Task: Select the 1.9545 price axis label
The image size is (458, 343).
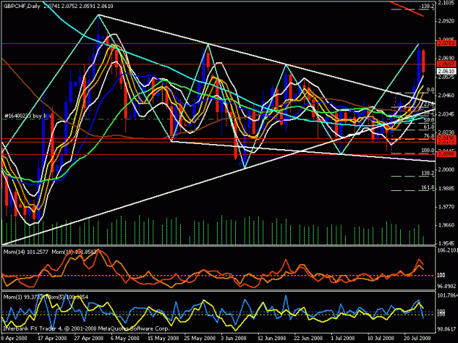Action: (447, 243)
